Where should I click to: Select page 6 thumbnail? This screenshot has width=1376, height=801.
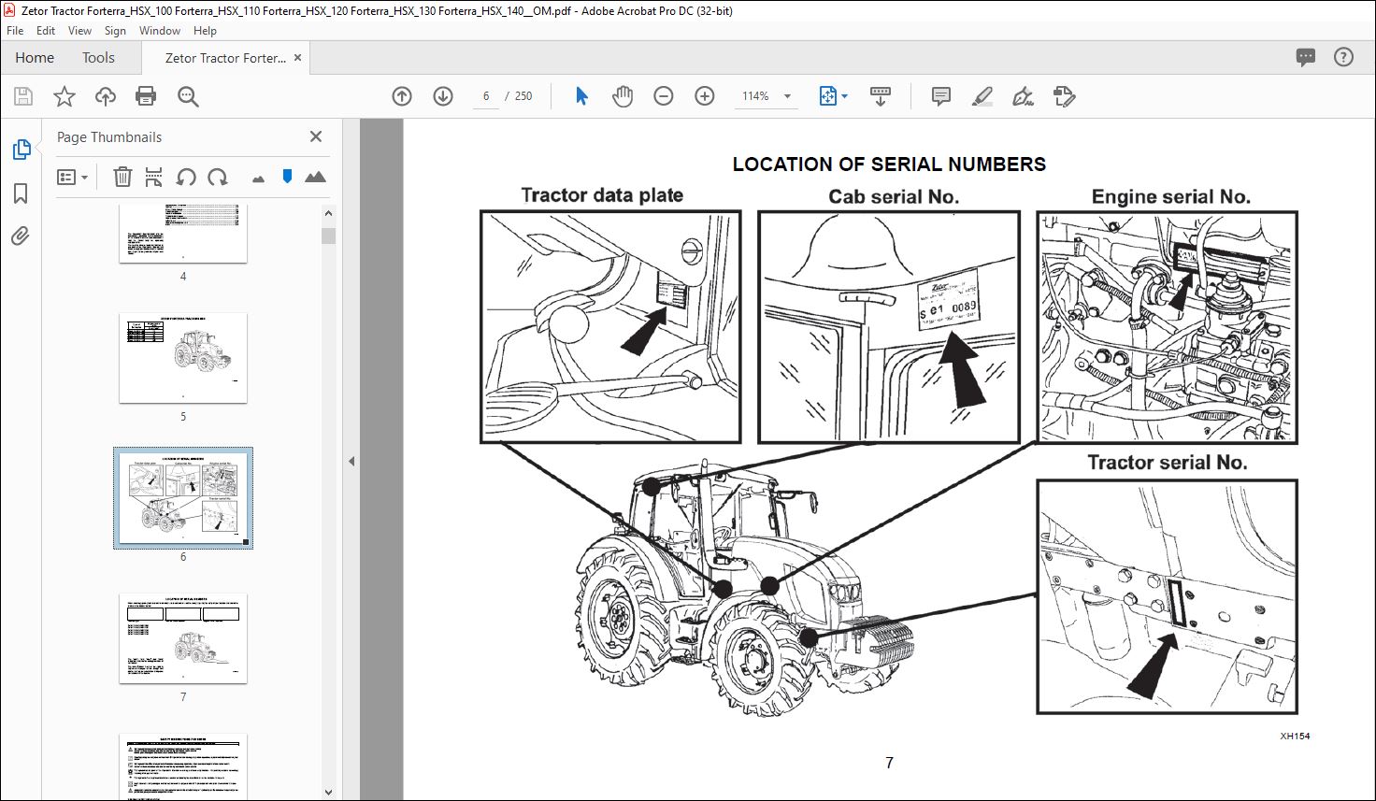pos(183,498)
